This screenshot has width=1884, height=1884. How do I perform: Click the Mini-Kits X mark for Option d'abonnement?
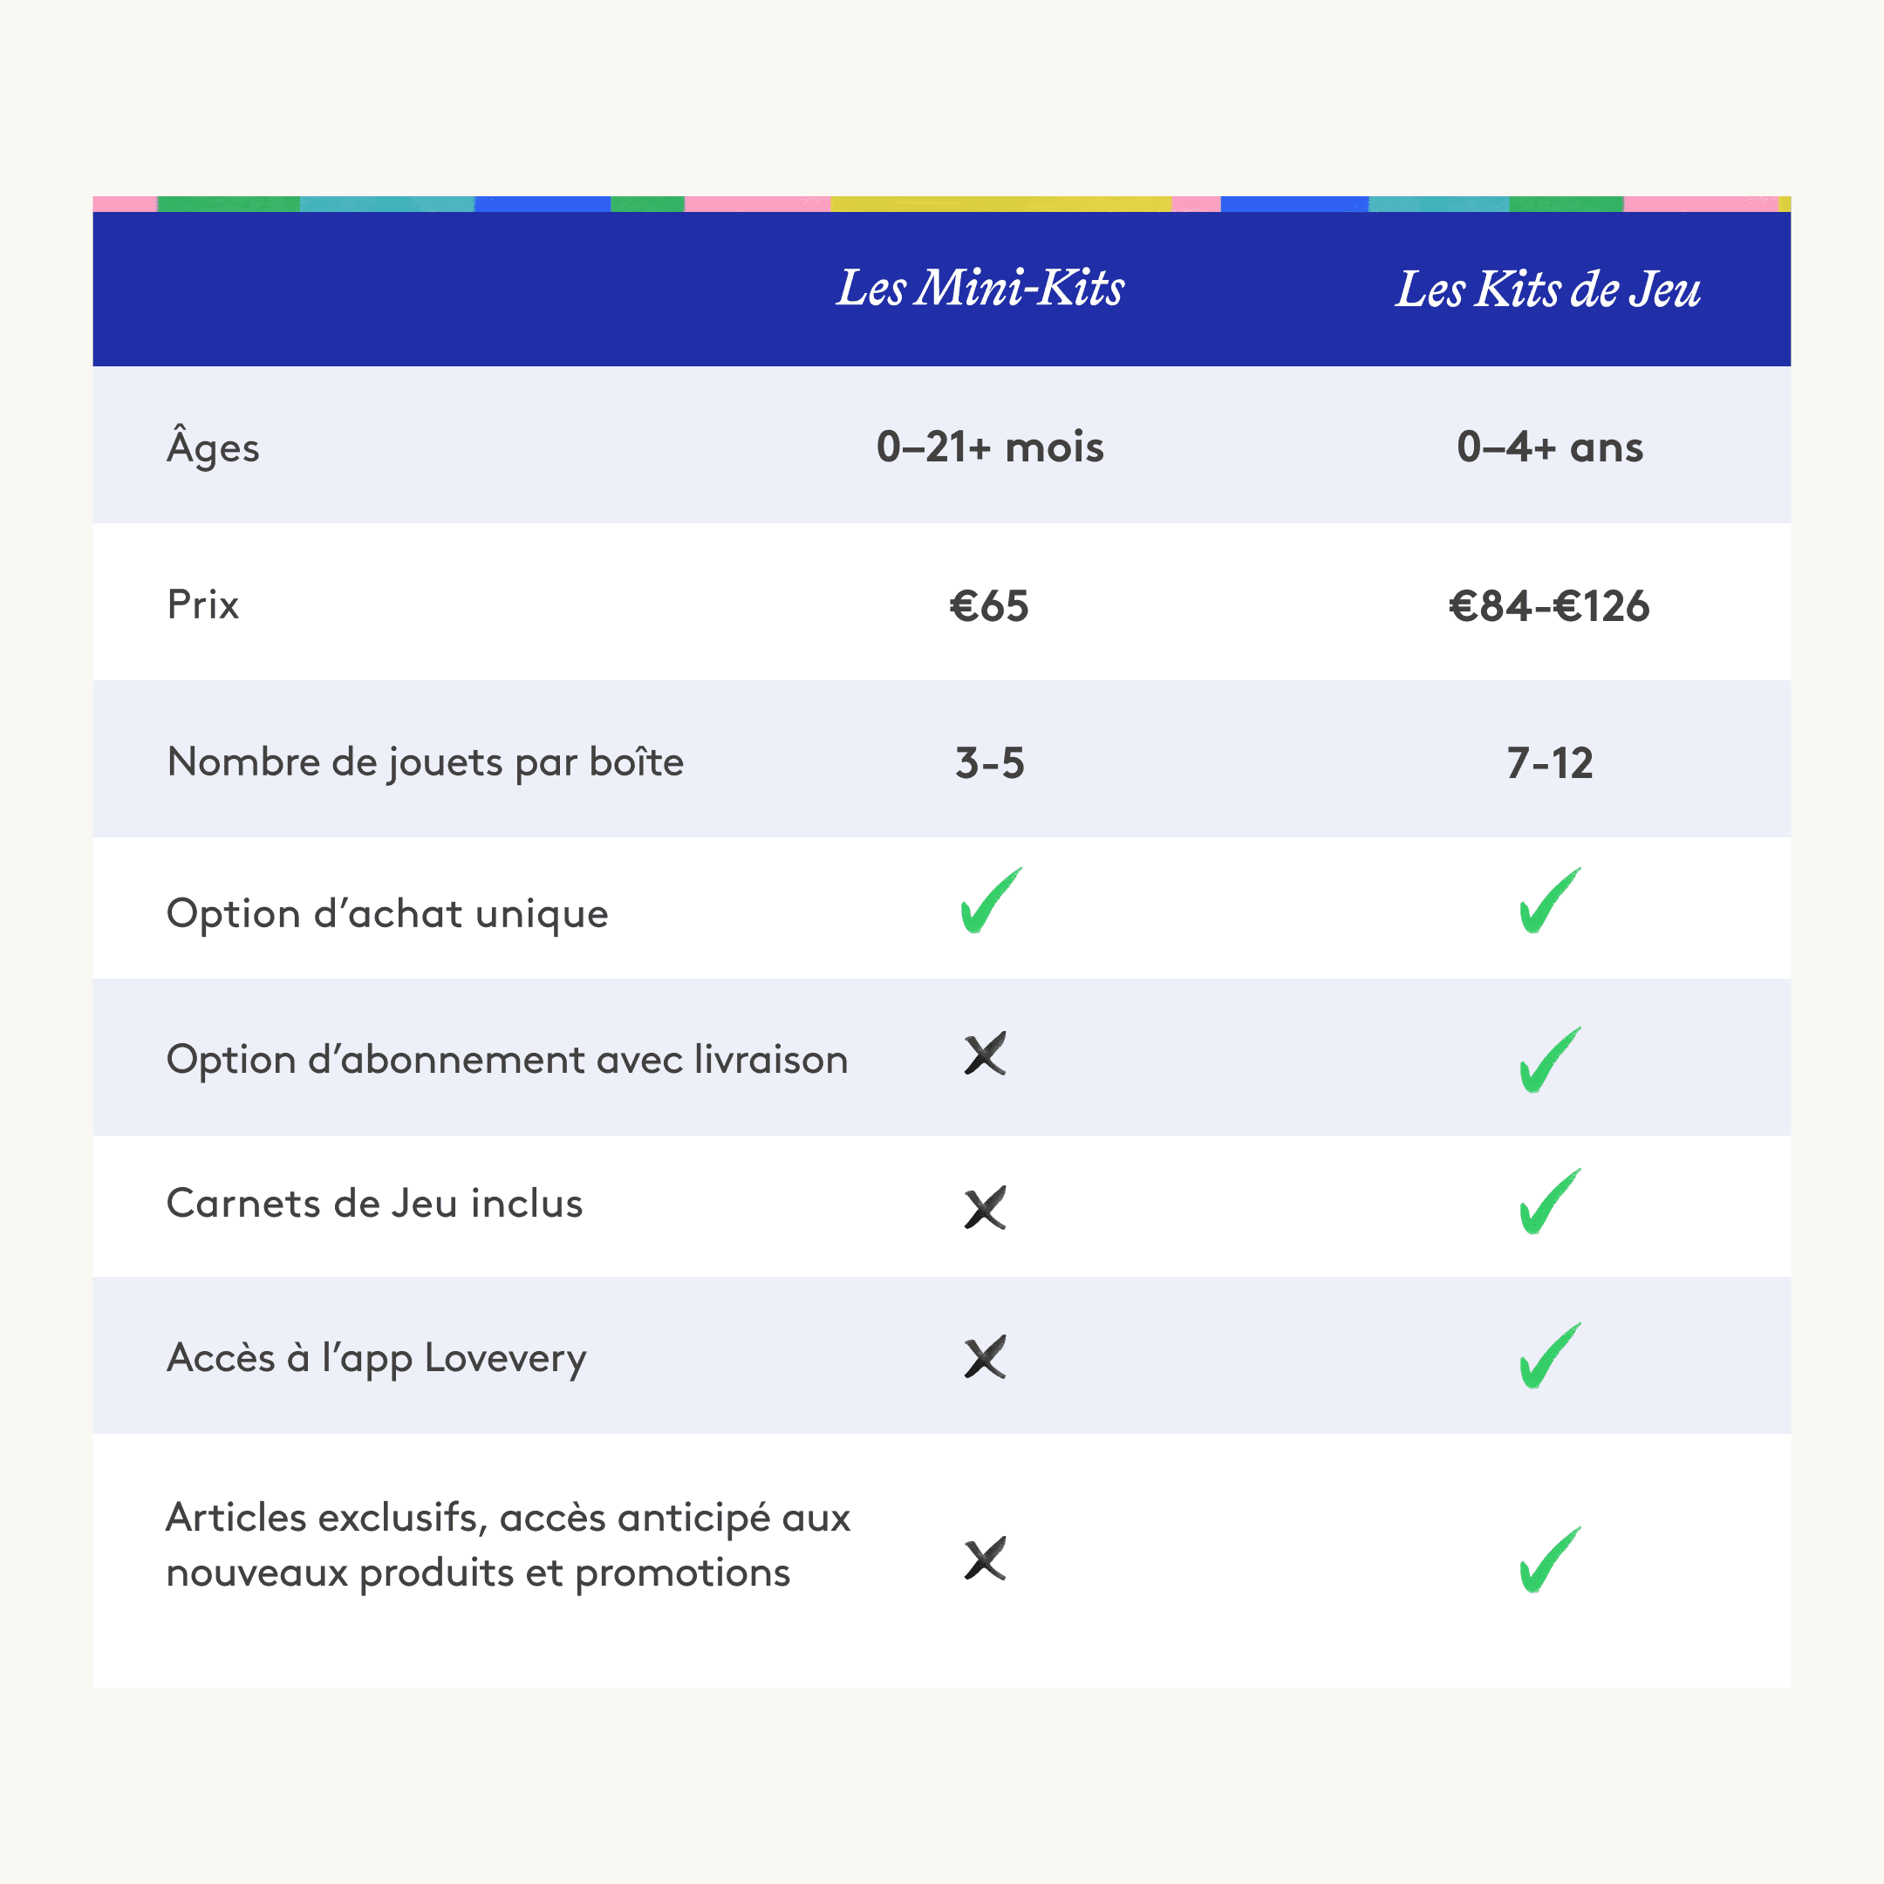(985, 1055)
